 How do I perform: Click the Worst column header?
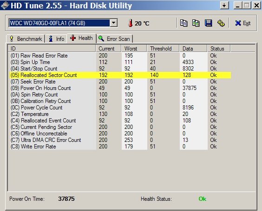tap(134, 49)
